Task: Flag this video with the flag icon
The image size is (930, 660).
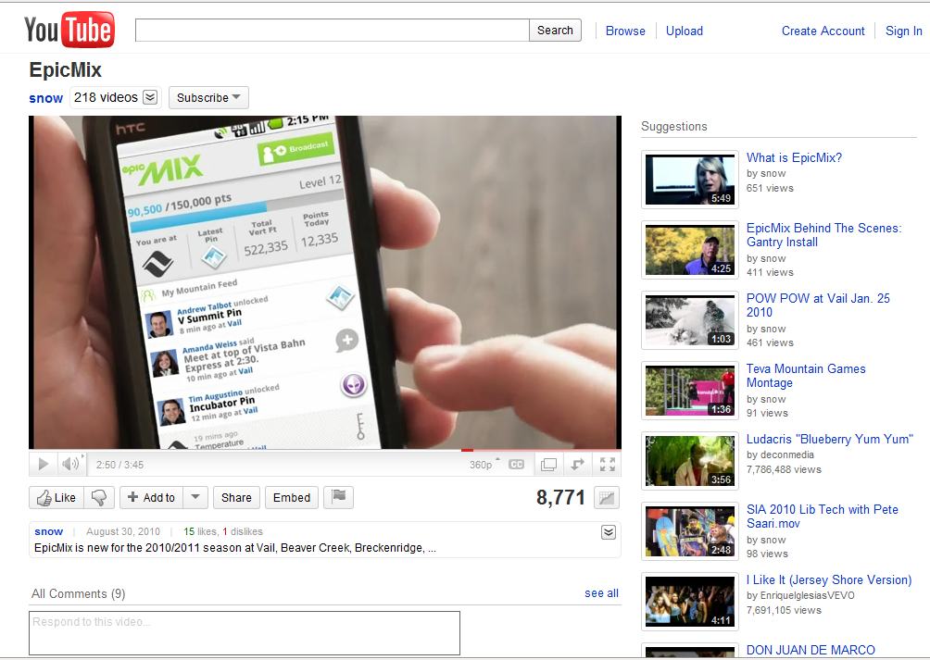Action: 339,497
